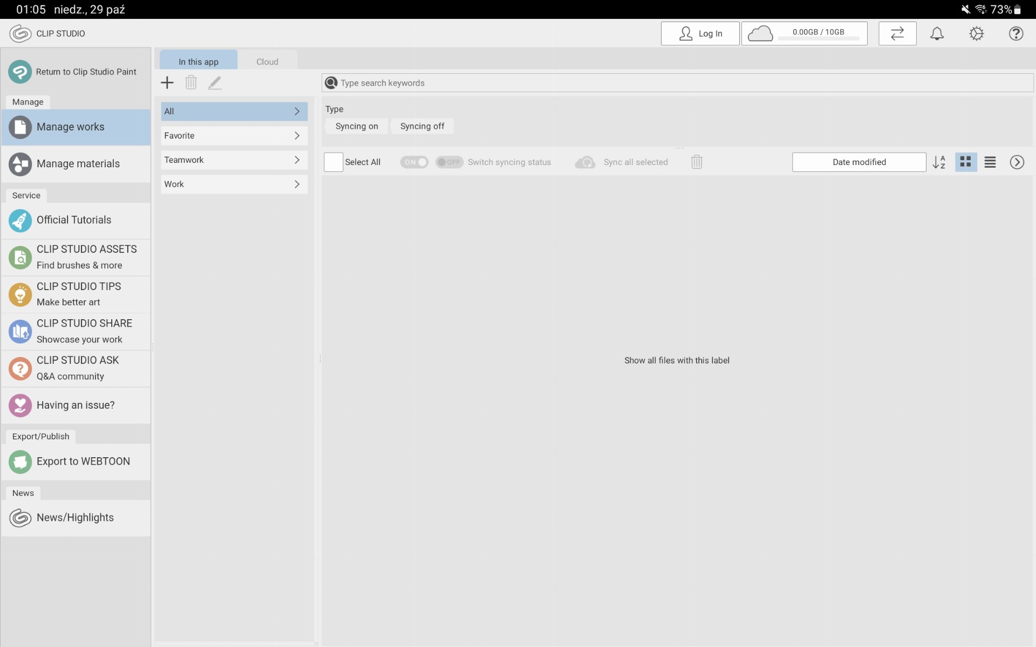Expand the Teamwork label chevron

297,160
